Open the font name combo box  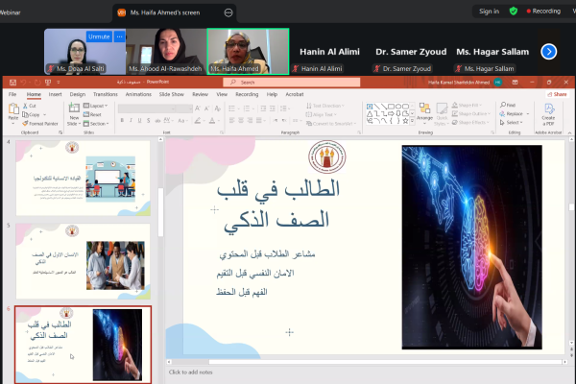pos(147,108)
